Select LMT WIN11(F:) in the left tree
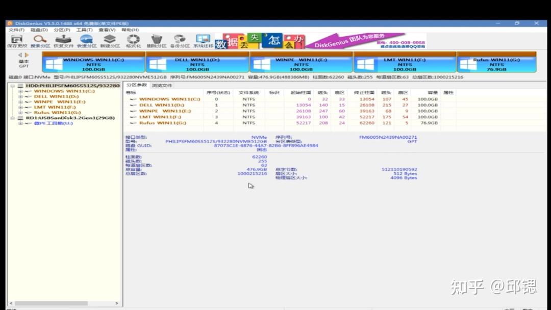This screenshot has width=551, height=310. 55,107
